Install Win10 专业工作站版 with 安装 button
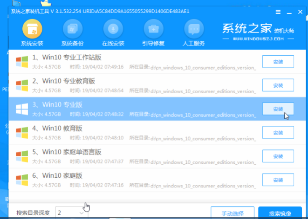 point(278,62)
